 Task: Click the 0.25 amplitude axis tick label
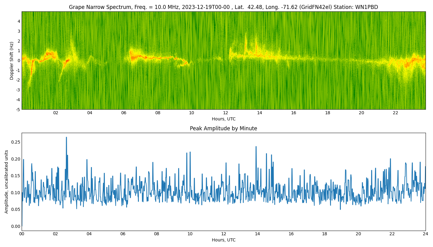click(x=15, y=142)
